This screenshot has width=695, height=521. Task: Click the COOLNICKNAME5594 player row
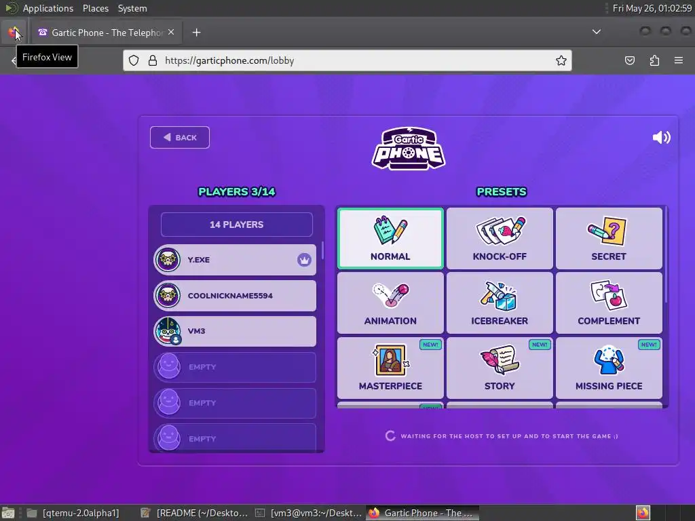[x=235, y=296]
